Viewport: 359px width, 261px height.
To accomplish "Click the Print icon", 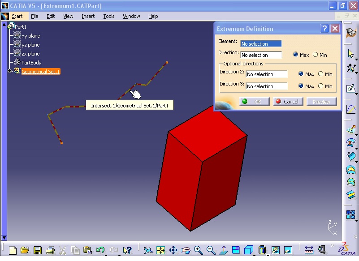I will tap(50, 250).
